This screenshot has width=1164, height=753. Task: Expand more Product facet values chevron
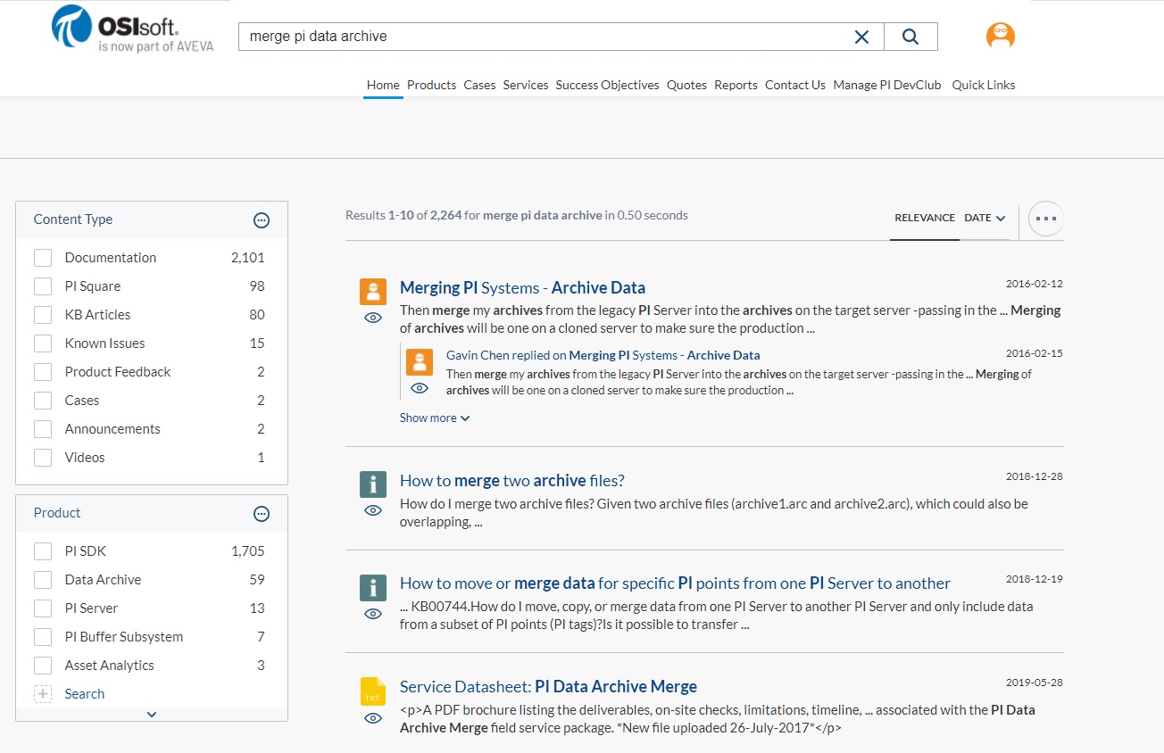click(152, 714)
